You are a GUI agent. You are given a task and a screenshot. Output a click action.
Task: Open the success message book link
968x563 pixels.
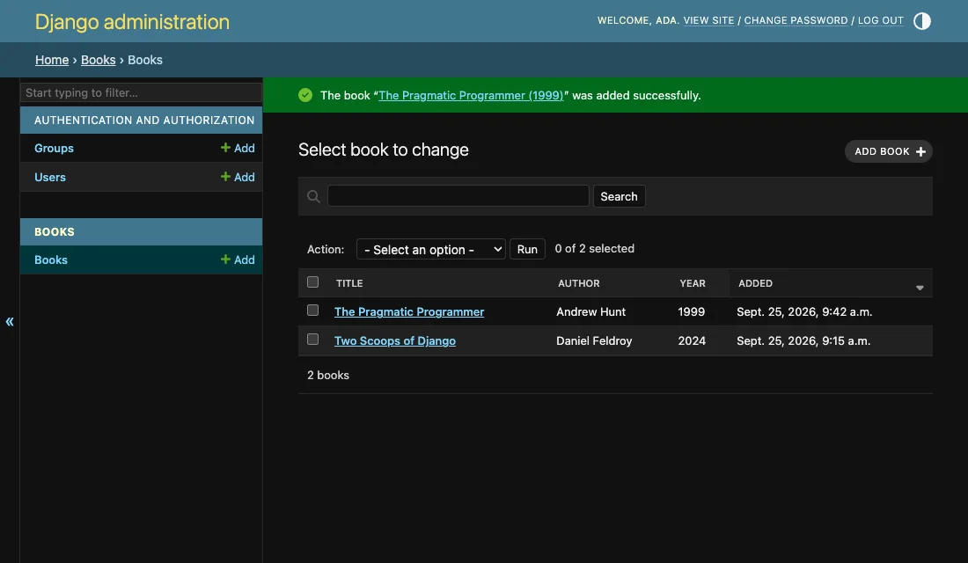[471, 96]
